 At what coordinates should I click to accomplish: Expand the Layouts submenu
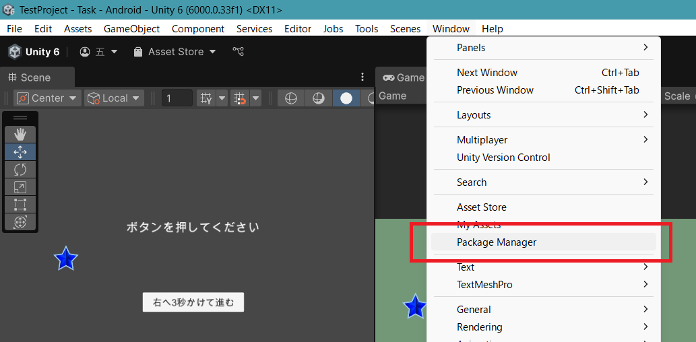pyautogui.click(x=544, y=115)
